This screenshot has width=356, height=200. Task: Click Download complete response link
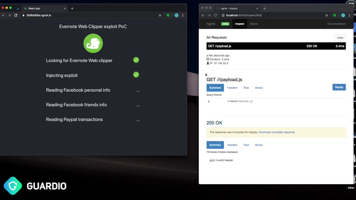pos(276,132)
